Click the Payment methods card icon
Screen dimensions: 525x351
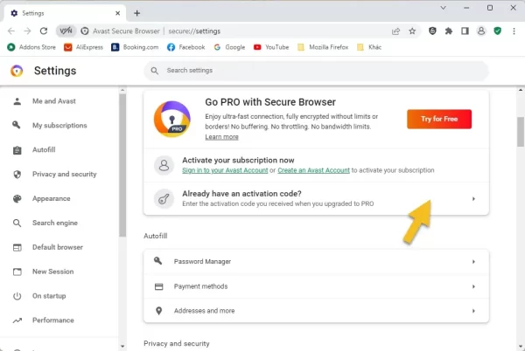point(158,286)
